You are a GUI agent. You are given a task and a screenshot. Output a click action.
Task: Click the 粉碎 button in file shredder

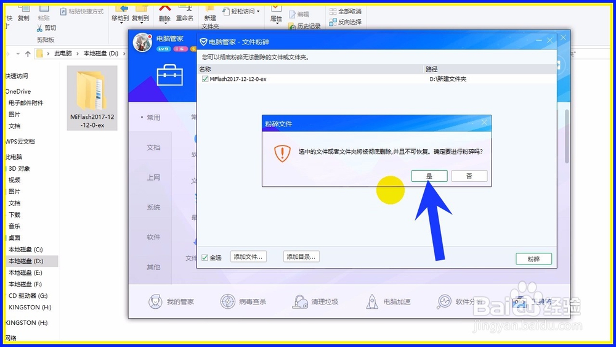[533, 259]
